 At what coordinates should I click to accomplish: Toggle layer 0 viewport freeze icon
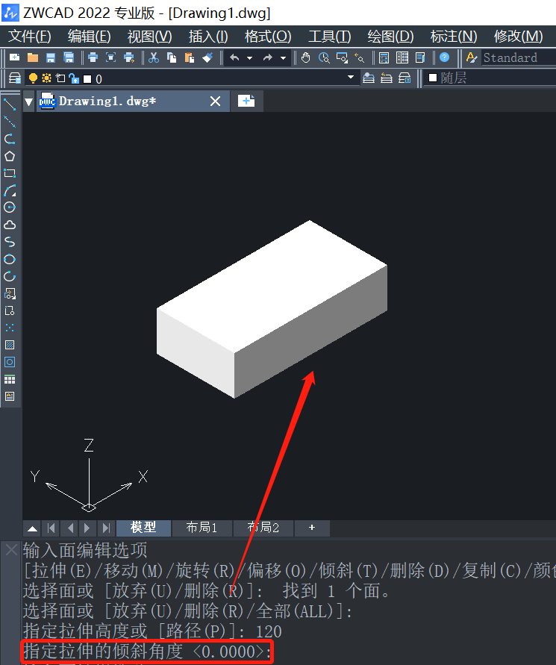pyautogui.click(x=60, y=78)
